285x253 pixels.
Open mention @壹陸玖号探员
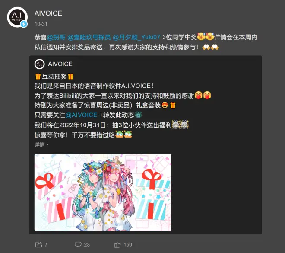click(89, 37)
